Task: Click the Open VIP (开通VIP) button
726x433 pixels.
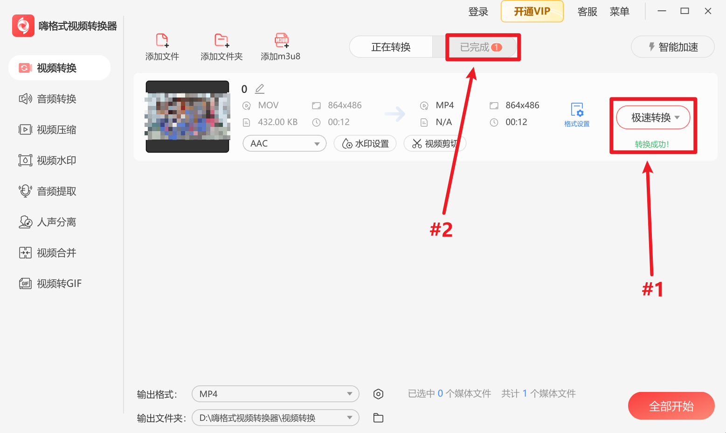Action: pos(532,12)
